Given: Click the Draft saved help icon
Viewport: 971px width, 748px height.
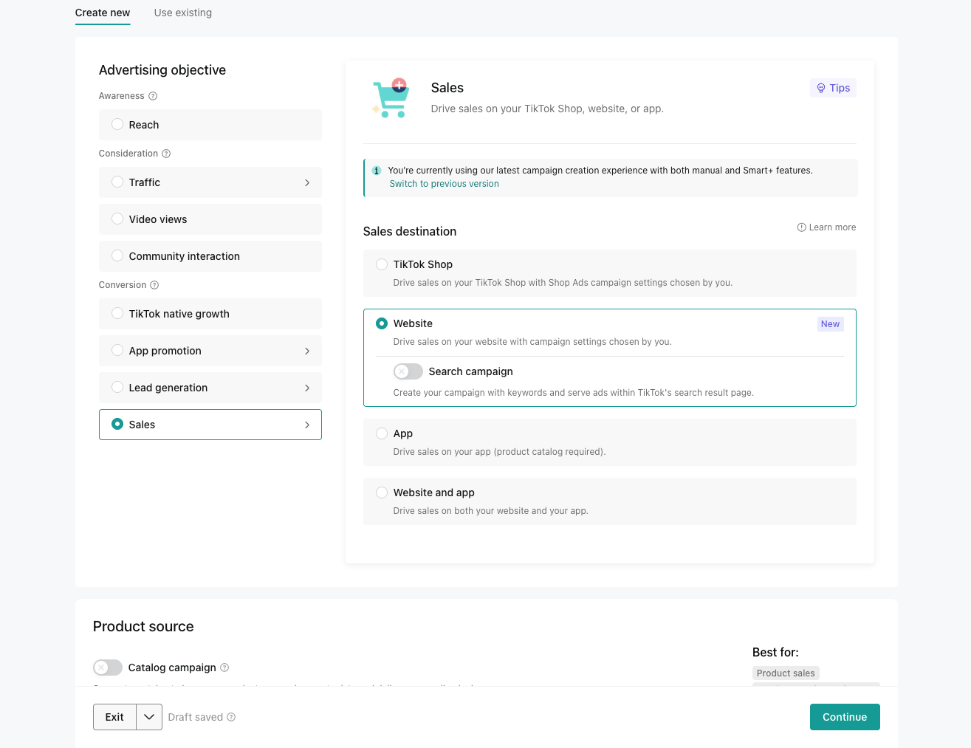Looking at the screenshot, I should pos(231,717).
